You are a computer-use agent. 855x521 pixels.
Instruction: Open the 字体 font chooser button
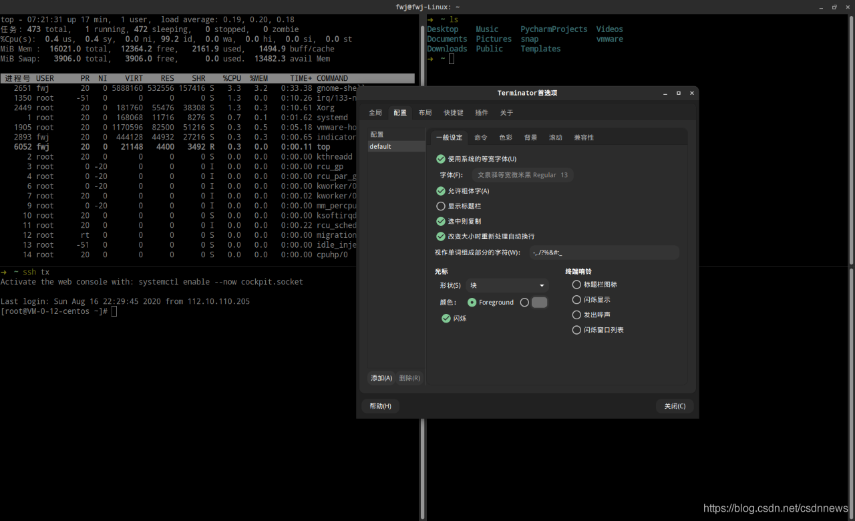522,175
